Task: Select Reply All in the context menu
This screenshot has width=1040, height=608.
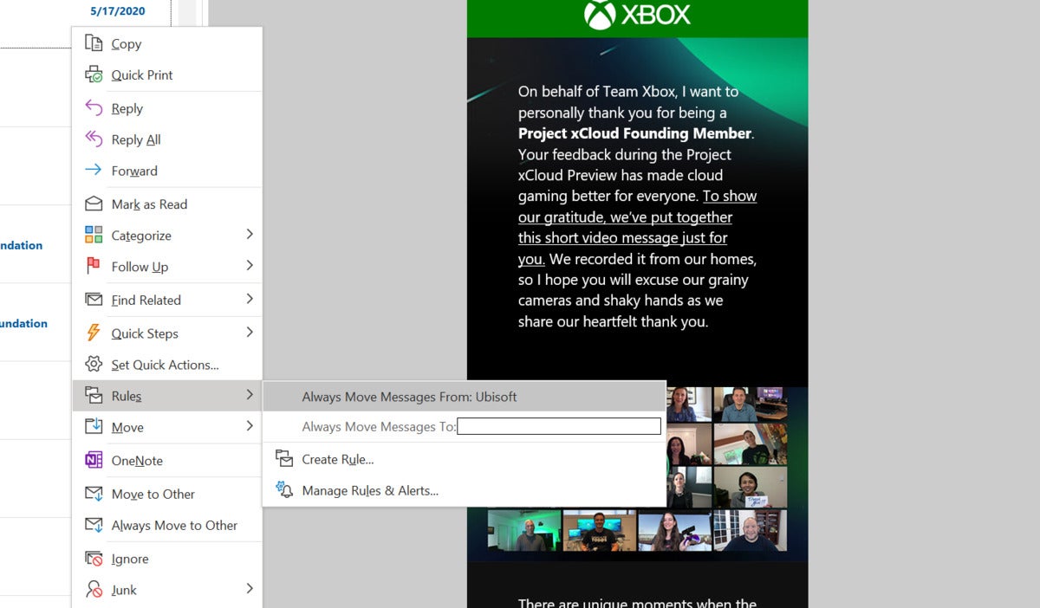Action: pos(166,139)
